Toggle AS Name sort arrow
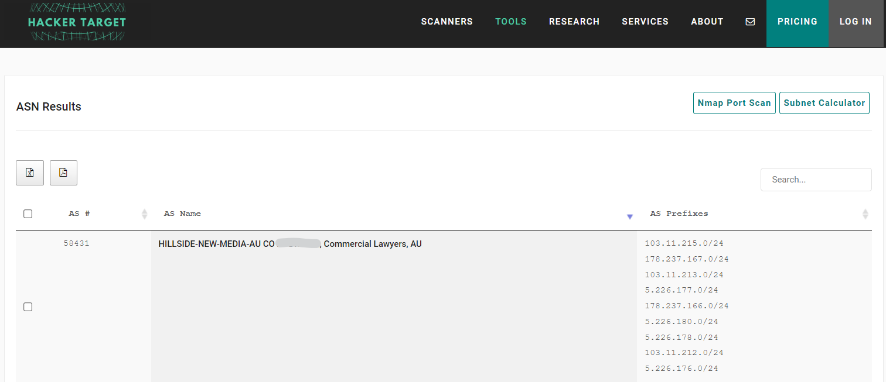 [630, 216]
